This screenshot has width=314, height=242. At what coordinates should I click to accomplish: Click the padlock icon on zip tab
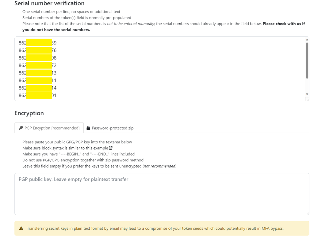point(88,128)
